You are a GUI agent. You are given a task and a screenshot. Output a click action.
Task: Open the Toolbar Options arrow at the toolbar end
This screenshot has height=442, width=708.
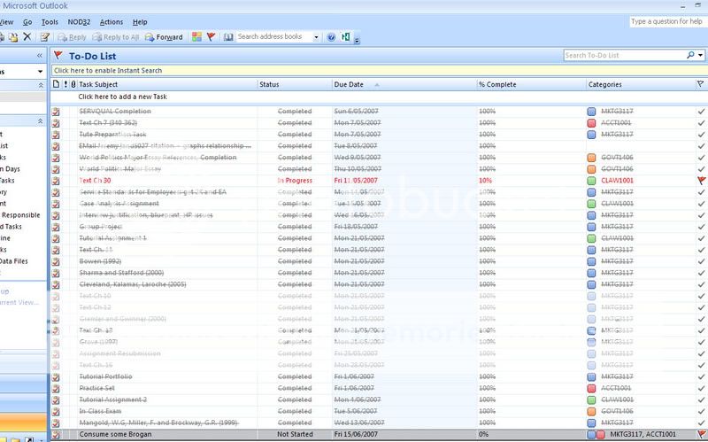[x=357, y=40]
